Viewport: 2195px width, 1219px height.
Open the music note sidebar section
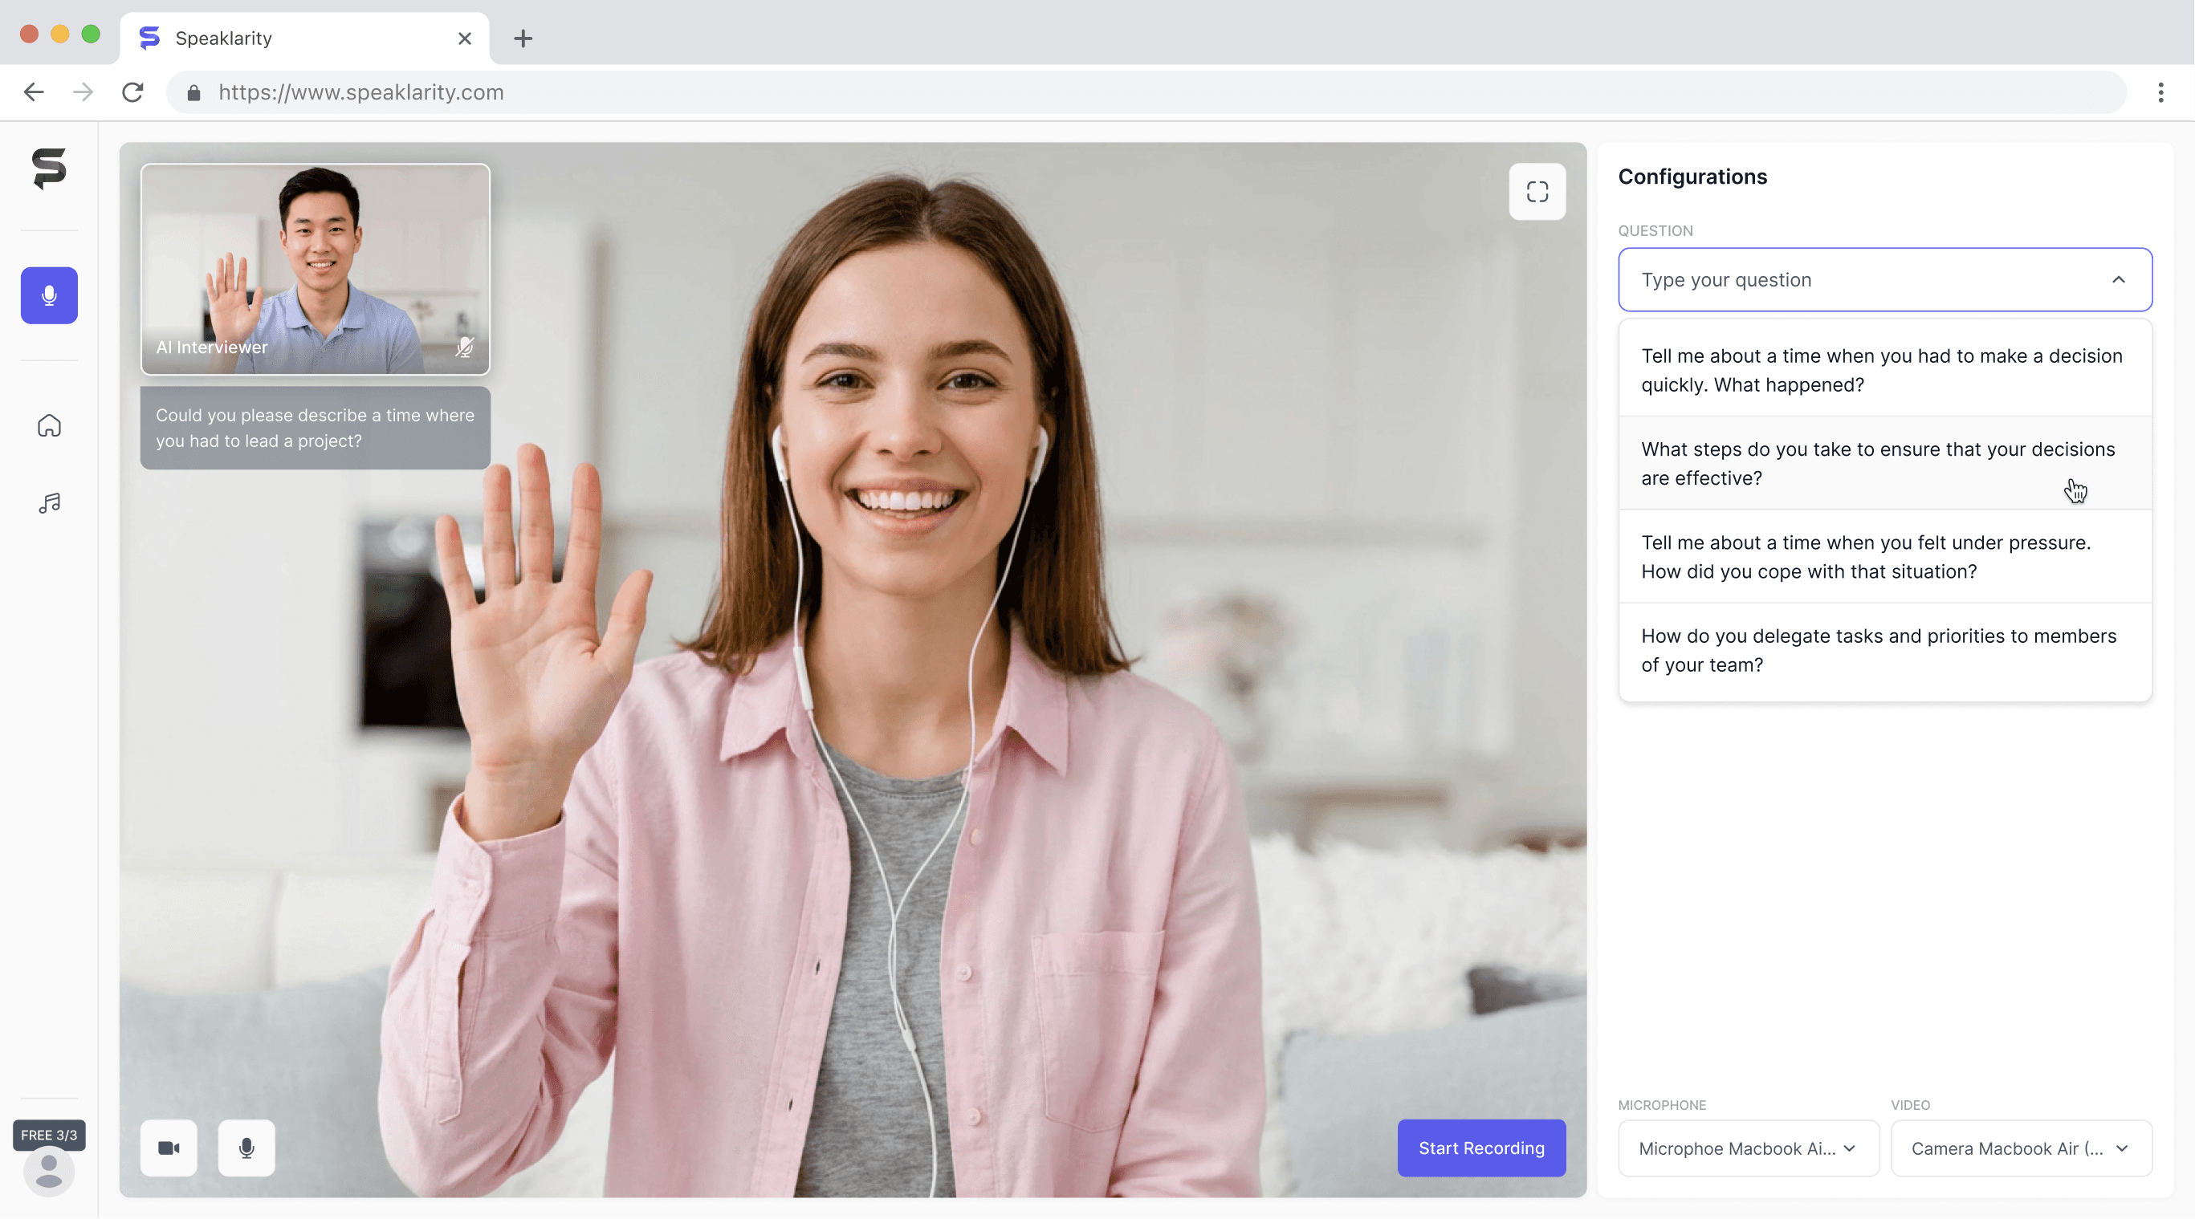tap(48, 502)
